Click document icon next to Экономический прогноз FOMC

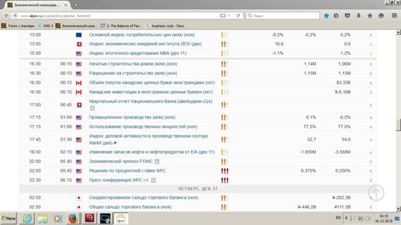(157, 161)
